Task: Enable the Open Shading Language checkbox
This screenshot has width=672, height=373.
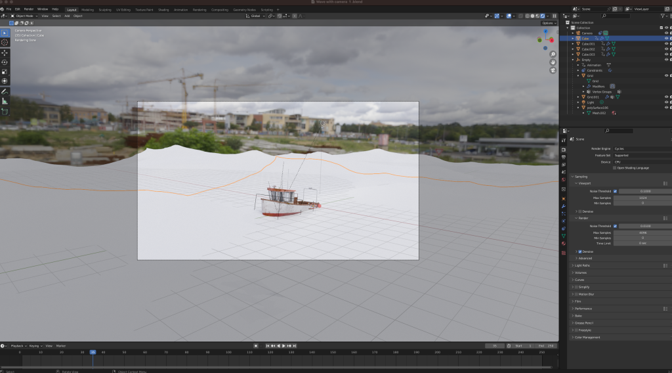Action: pyautogui.click(x=615, y=168)
